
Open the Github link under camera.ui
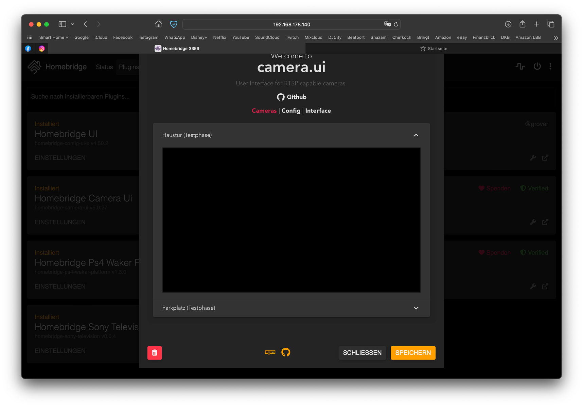291,97
